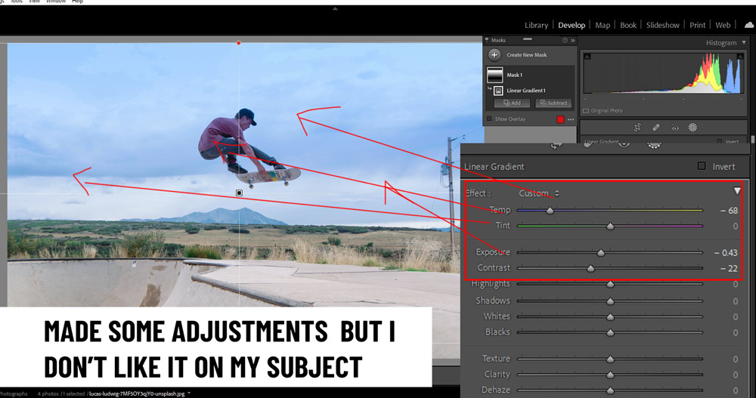Click the lucas-ludwig filename in filmstrip bar
Viewport: 756px width, 398px height.
click(137, 393)
